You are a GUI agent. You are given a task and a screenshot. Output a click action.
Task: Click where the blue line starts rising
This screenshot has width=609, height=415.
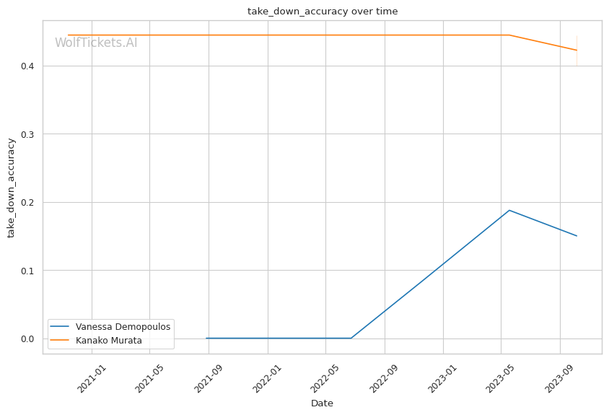click(x=351, y=338)
